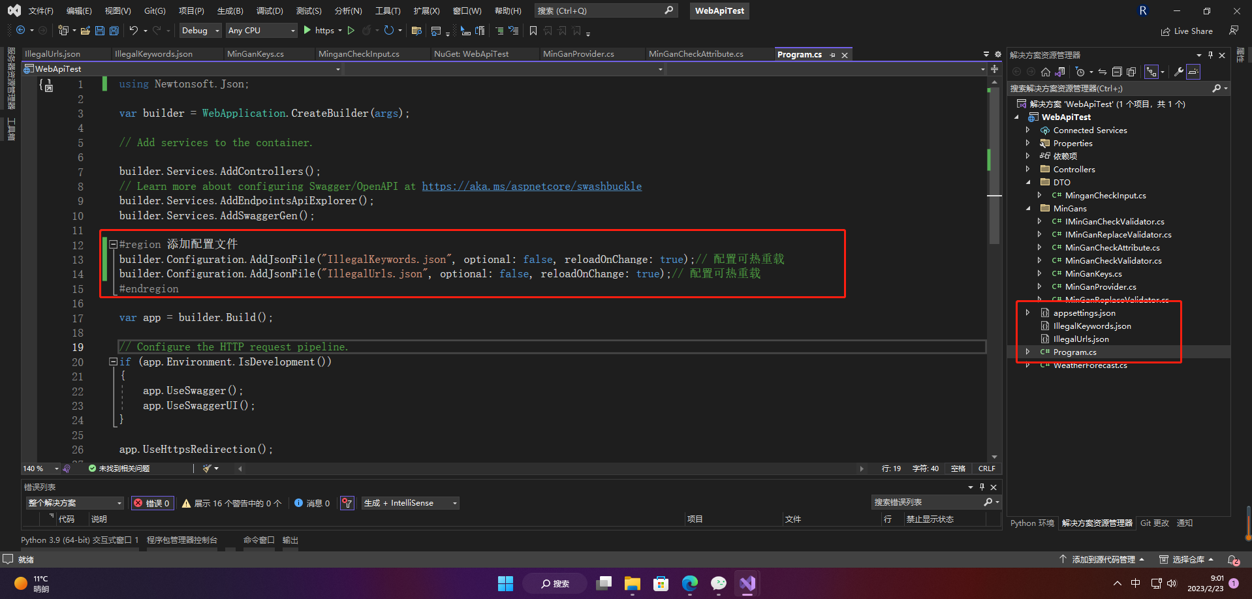Click the Save All icon
Viewport: 1252px width, 599px height.
(114, 31)
